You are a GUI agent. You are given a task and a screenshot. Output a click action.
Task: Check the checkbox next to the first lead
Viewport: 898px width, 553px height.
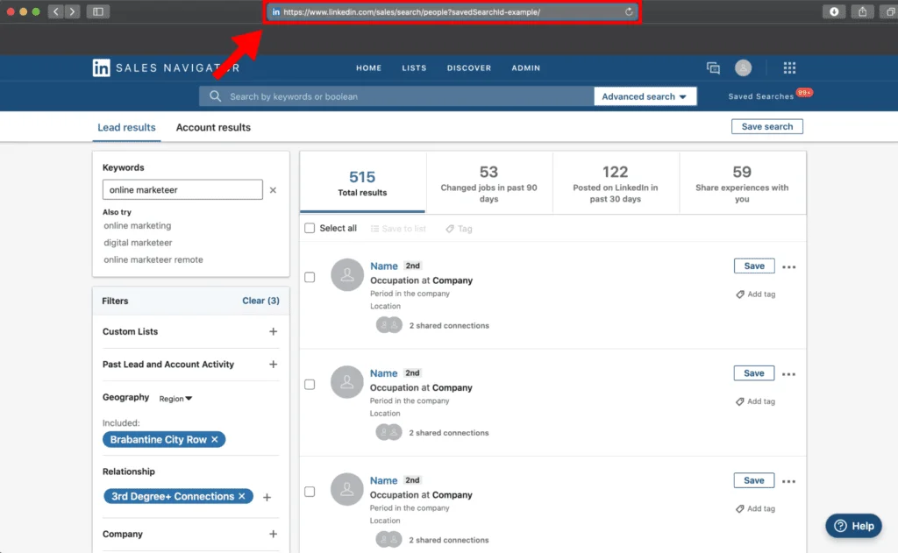pyautogui.click(x=310, y=277)
